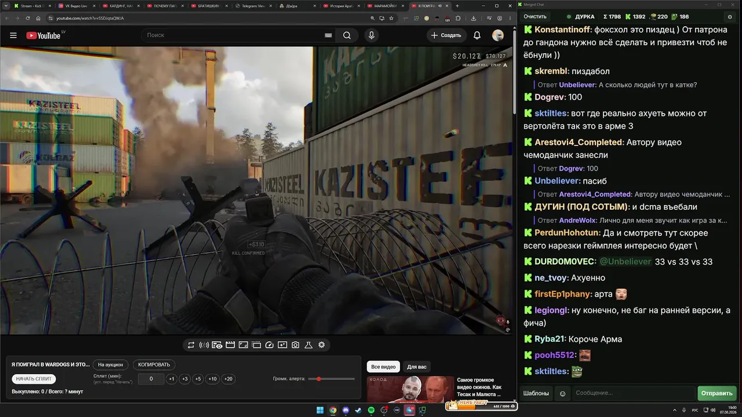Click the Отправить send button

pos(716,393)
